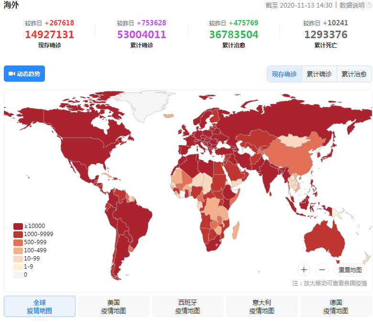
Task: Zoom out the map with minus button
Action: [322, 270]
